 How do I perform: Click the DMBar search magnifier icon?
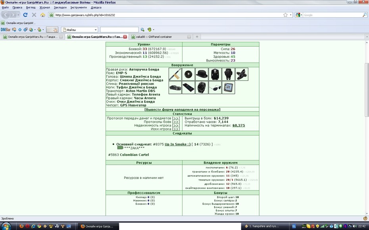[x=142, y=30]
